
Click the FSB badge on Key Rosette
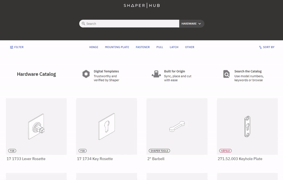click(x=82, y=151)
